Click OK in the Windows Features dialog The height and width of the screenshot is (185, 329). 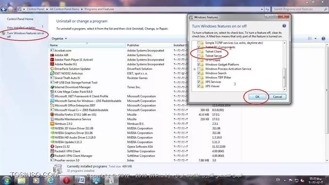point(257,97)
